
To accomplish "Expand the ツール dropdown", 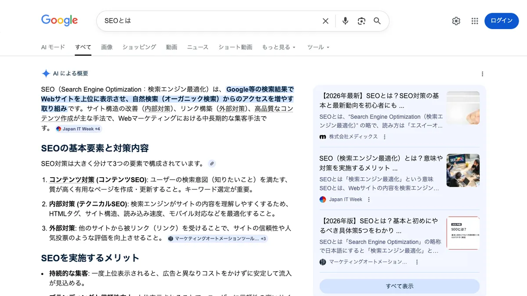I will tap(318, 47).
